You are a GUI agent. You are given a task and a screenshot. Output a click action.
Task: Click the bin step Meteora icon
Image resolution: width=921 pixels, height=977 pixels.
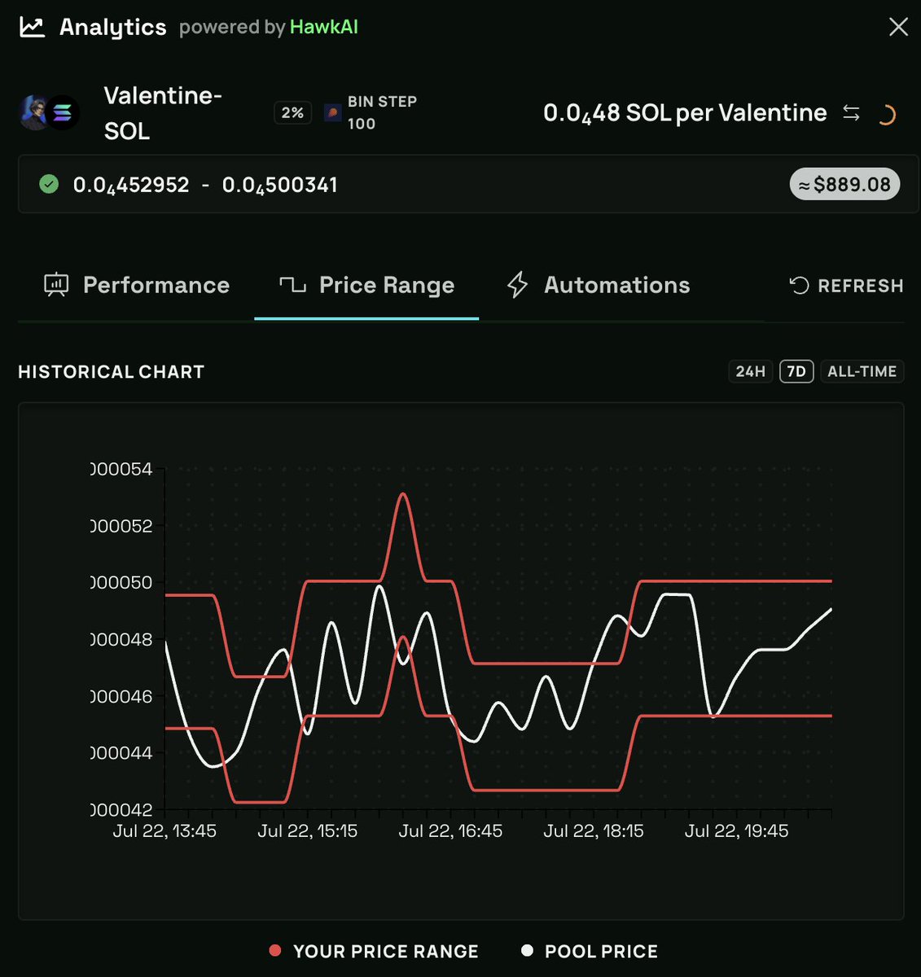(332, 112)
